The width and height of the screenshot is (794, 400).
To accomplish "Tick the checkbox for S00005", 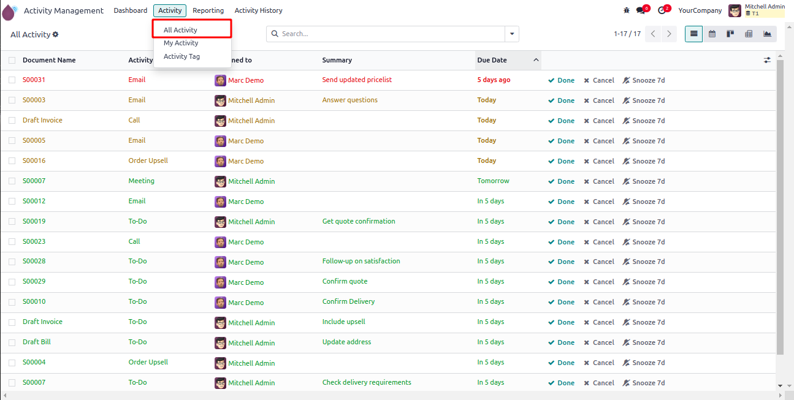I will 12,141.
